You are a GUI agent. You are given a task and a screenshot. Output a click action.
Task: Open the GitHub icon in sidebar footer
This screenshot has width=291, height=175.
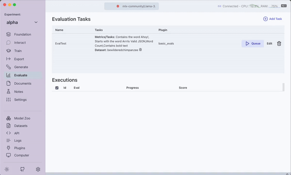23,169
